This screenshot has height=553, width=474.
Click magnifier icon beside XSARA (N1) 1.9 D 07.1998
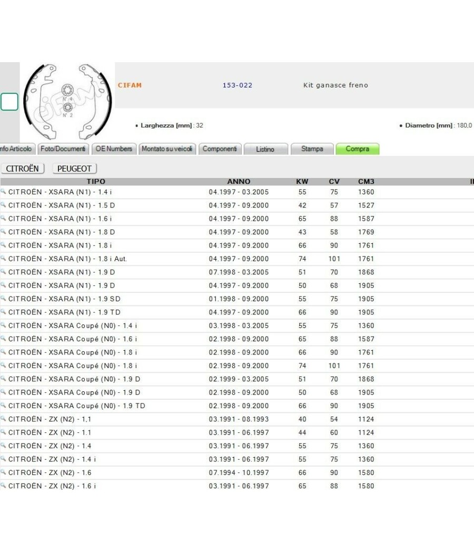coord(3,272)
